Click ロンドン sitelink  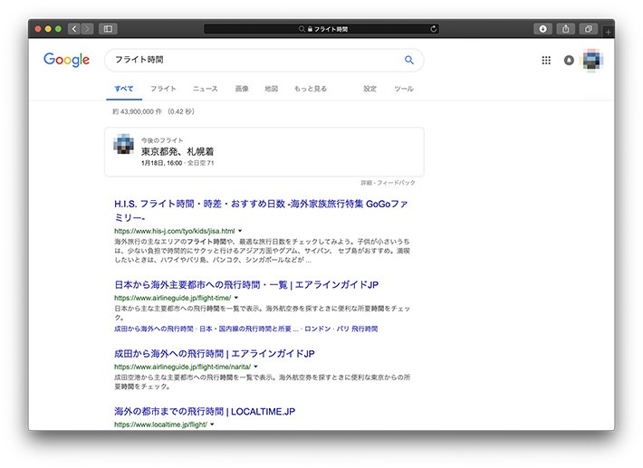[x=317, y=329]
